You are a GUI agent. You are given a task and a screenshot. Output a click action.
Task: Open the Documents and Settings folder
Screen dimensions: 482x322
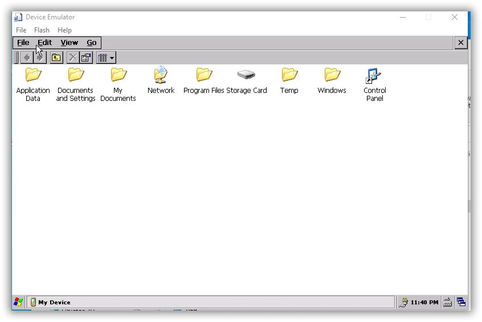click(76, 84)
